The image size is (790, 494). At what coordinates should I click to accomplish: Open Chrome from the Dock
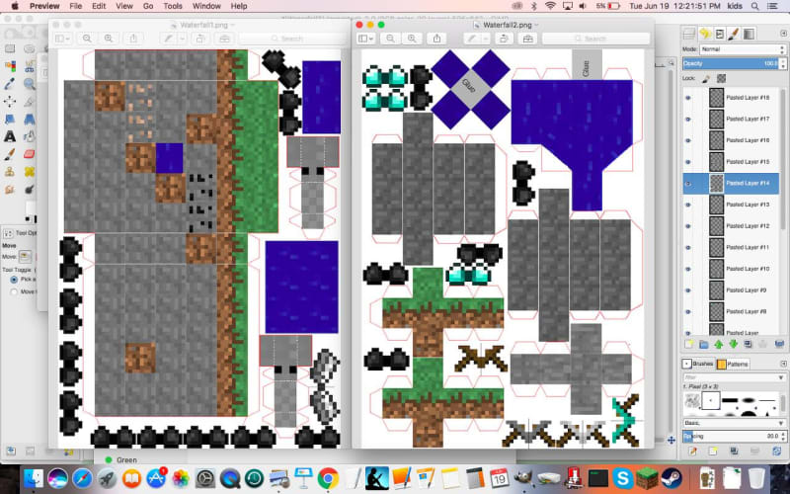click(328, 478)
